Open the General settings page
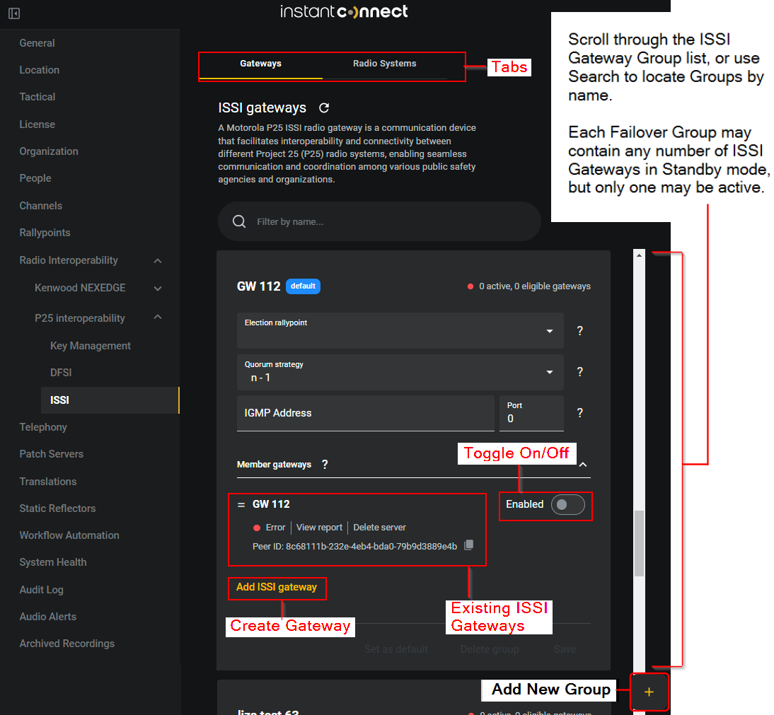The height and width of the screenshot is (715, 774). pyautogui.click(x=37, y=43)
